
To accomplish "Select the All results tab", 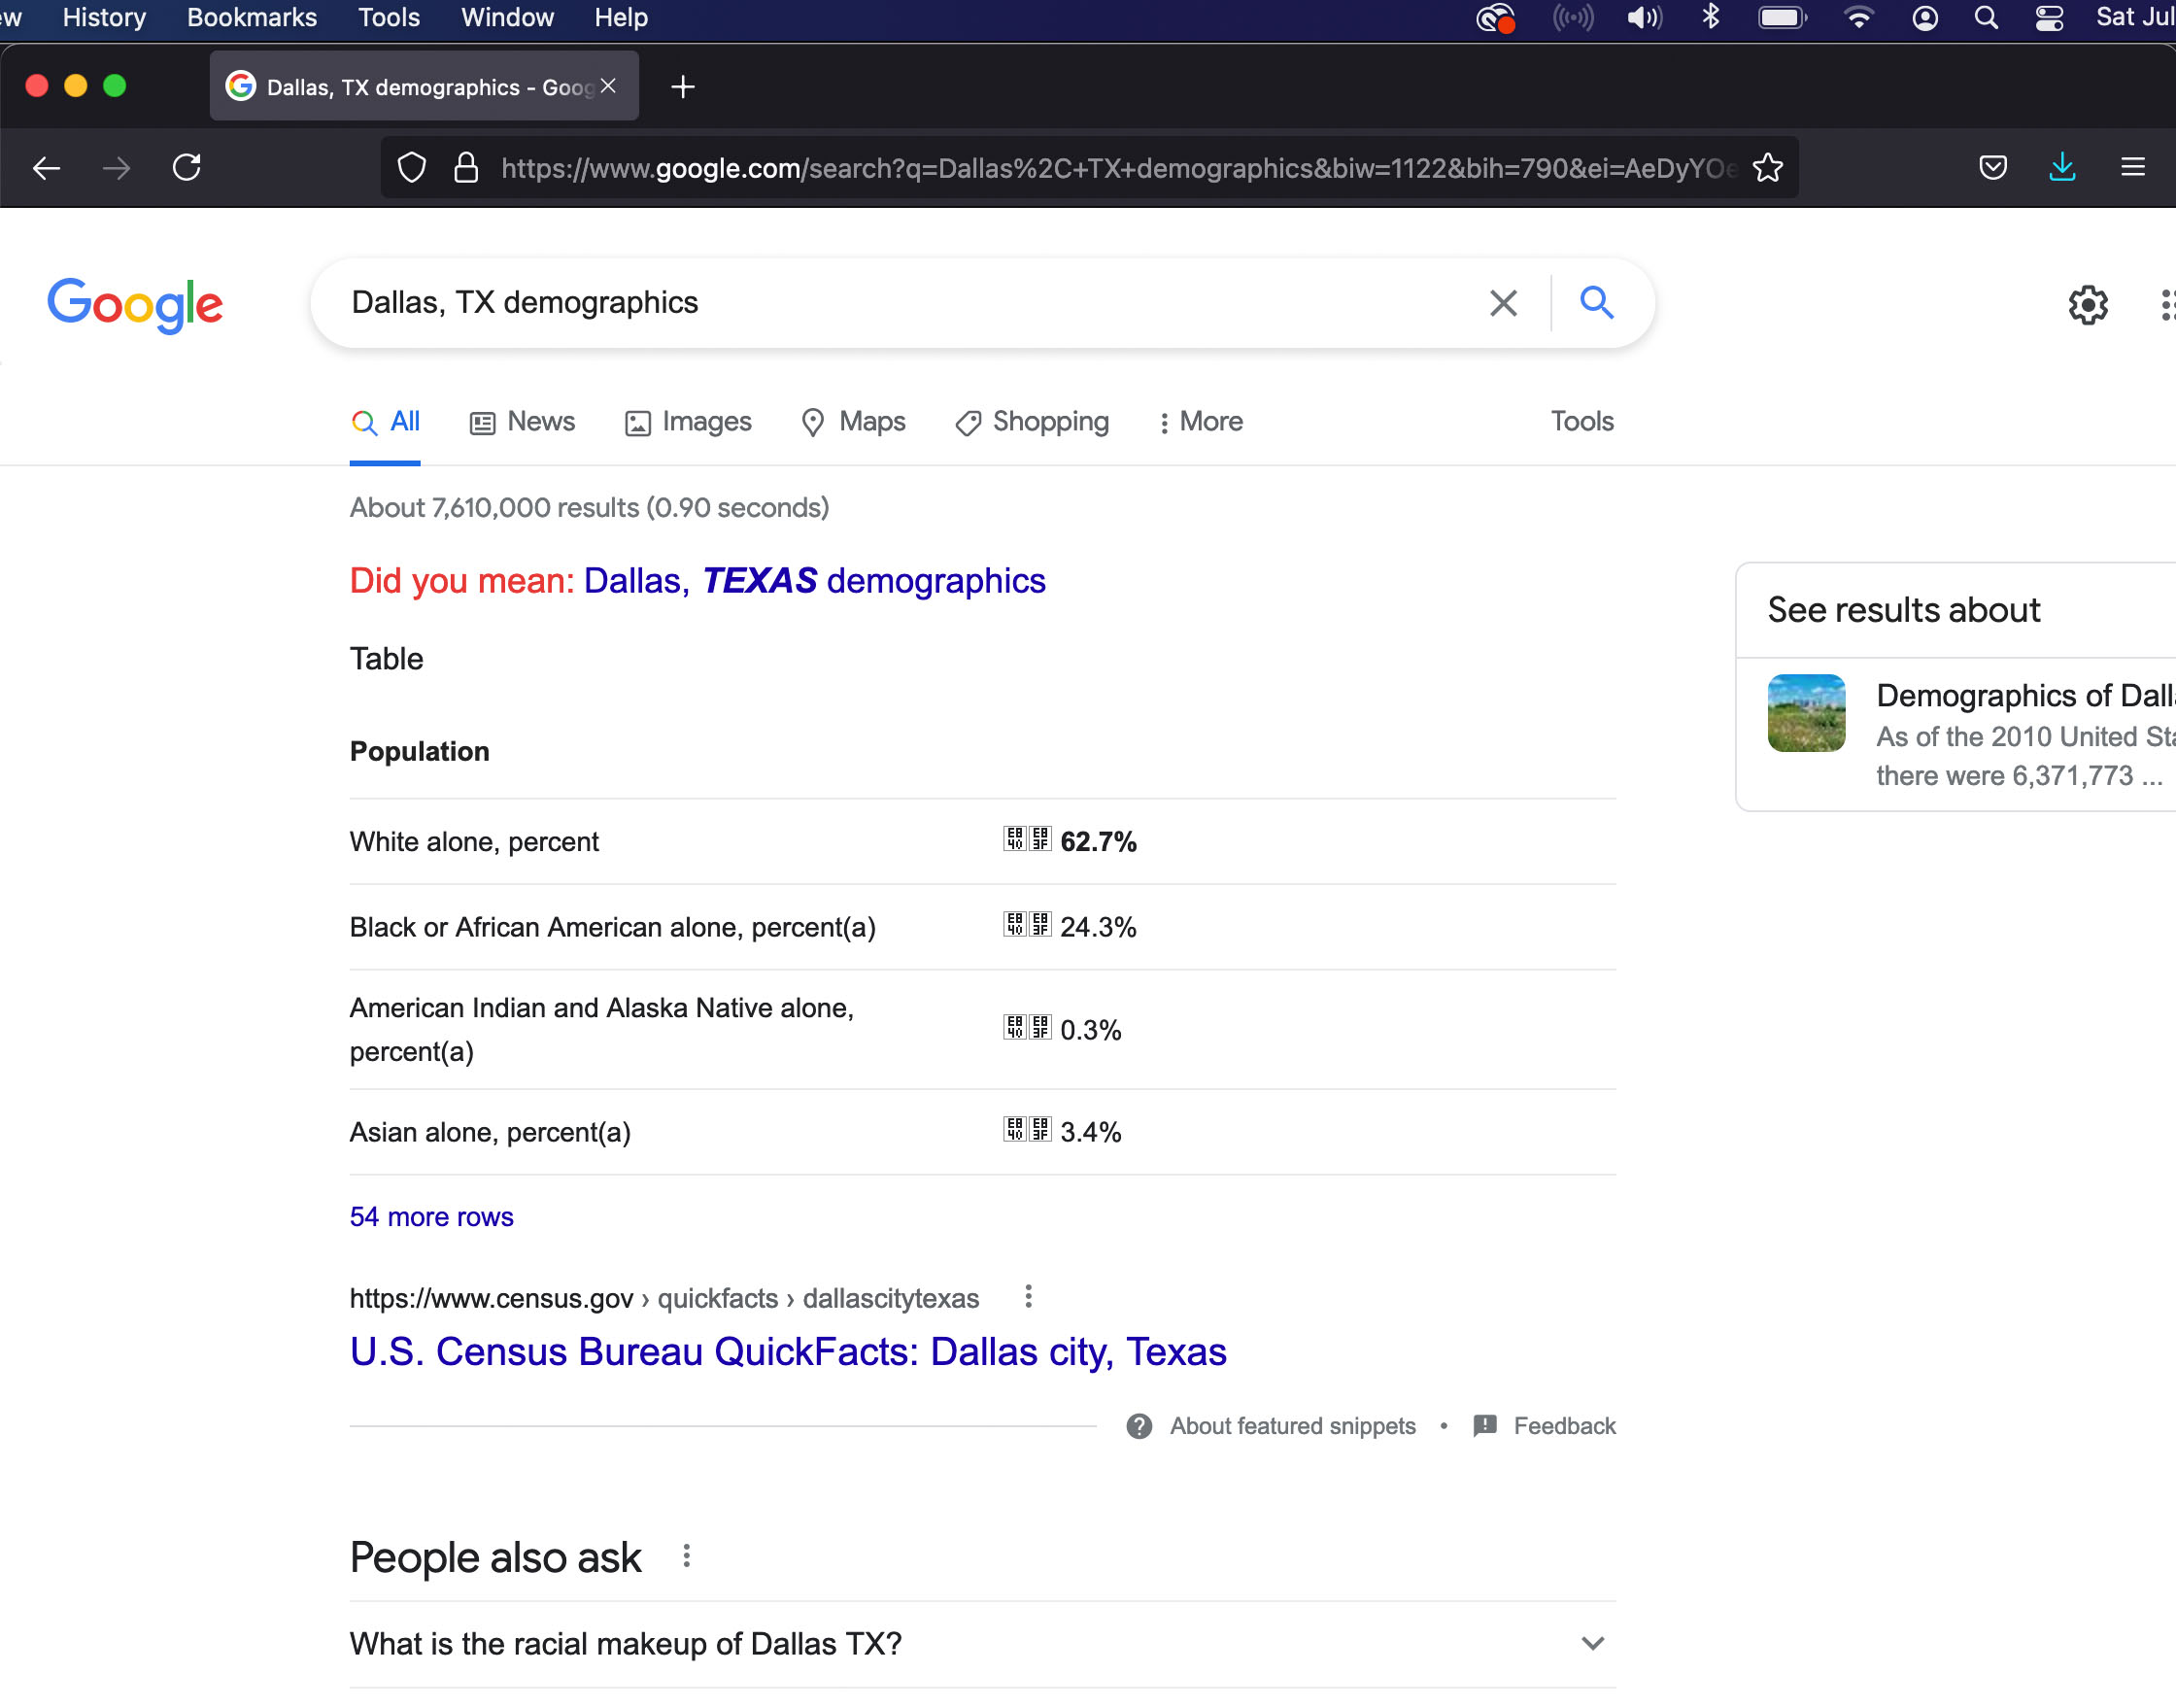I will pyautogui.click(x=385, y=422).
